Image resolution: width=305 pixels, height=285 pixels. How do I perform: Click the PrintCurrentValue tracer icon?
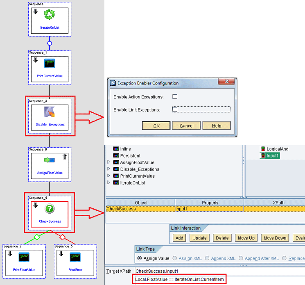(50, 63)
